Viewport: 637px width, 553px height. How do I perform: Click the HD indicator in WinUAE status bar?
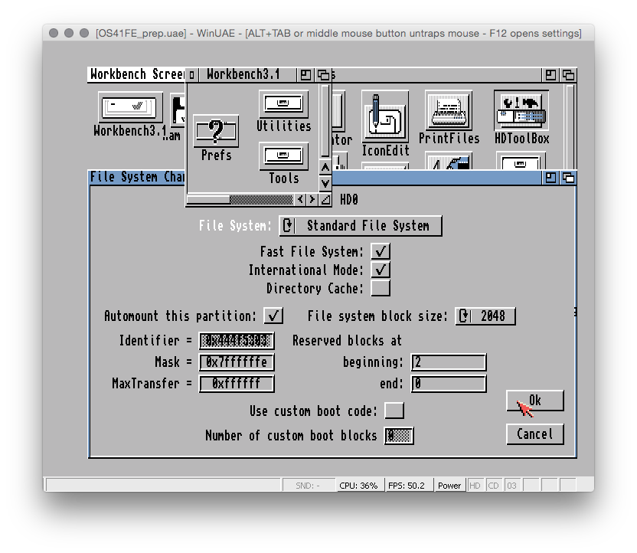(475, 485)
